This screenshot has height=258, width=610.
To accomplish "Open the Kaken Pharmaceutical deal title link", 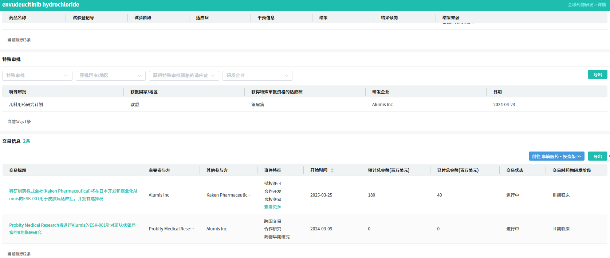I will tap(73, 195).
